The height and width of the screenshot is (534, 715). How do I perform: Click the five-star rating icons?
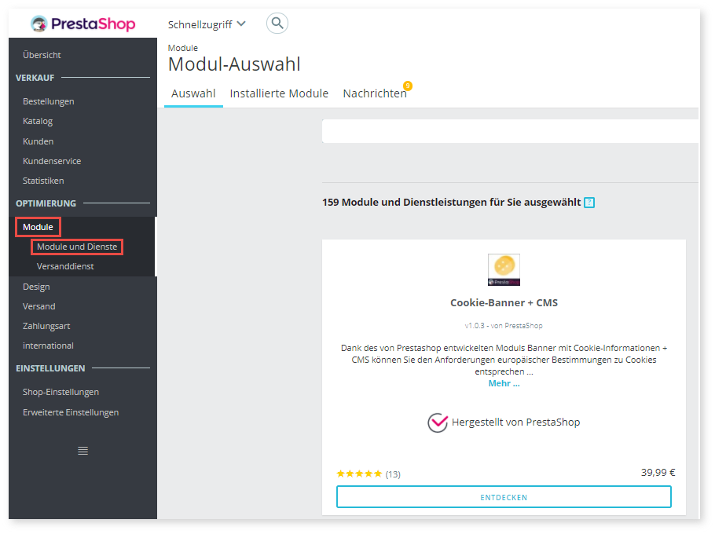(x=358, y=473)
